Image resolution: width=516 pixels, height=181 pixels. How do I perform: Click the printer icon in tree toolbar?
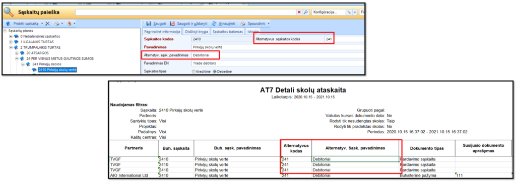[x=57, y=24]
